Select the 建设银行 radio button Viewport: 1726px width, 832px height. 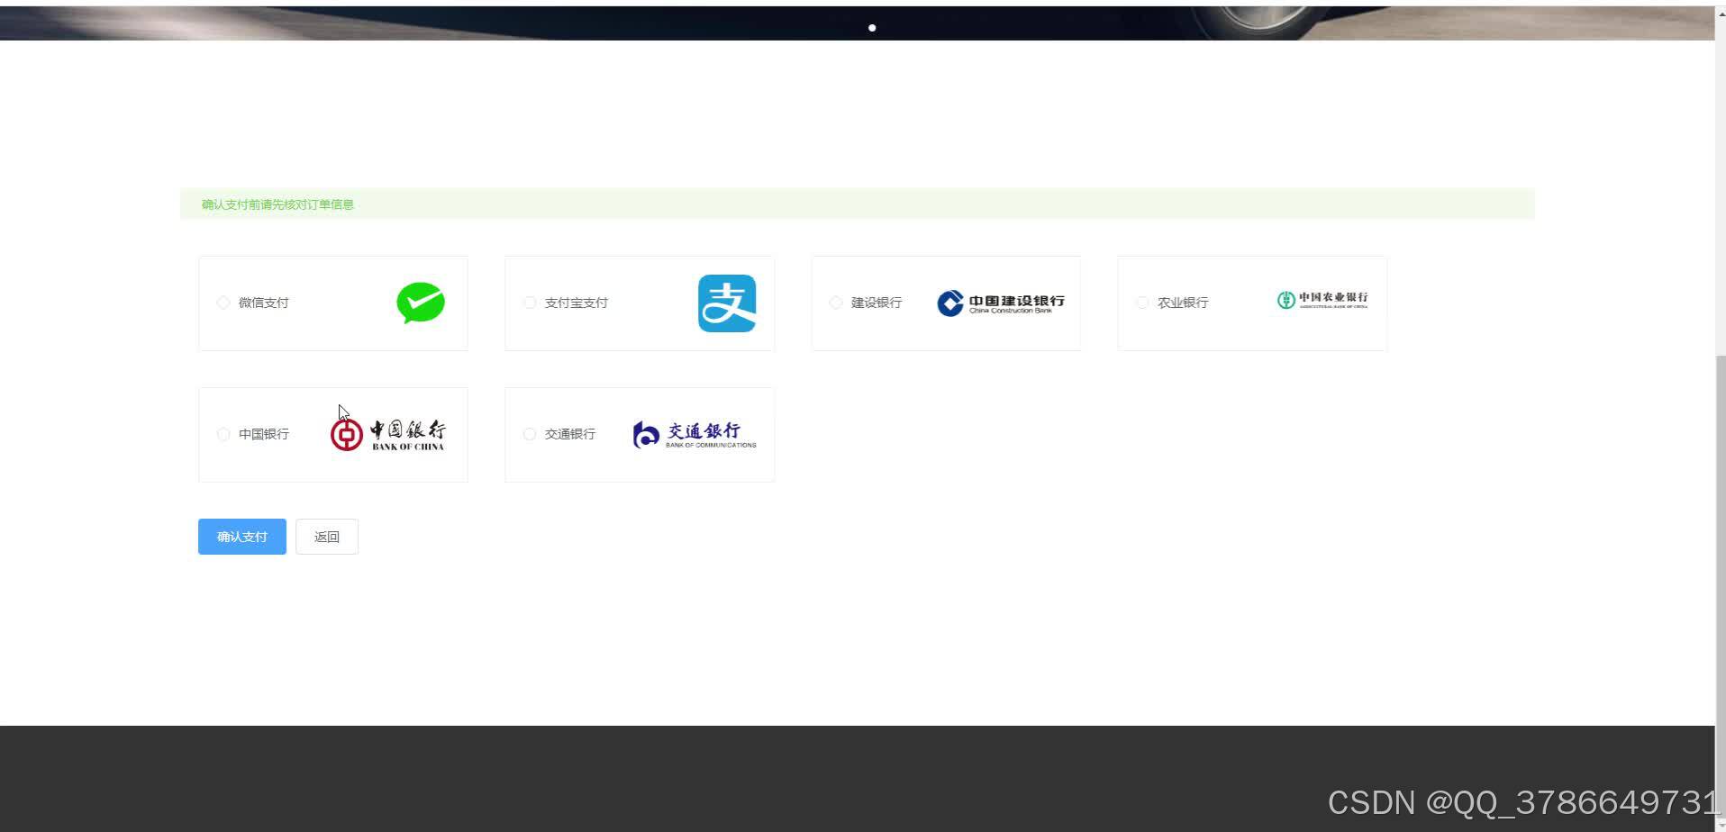tap(836, 303)
